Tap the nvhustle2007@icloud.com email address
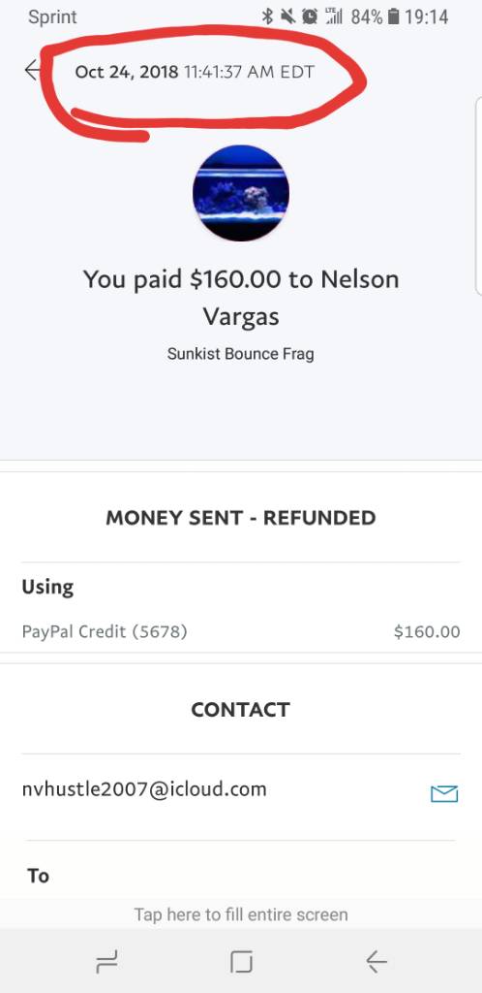The image size is (482, 993). (144, 789)
